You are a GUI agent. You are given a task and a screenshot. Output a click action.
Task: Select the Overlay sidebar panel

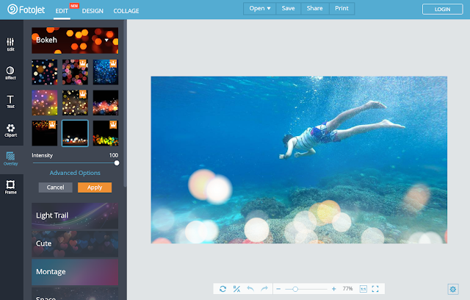coord(10,159)
